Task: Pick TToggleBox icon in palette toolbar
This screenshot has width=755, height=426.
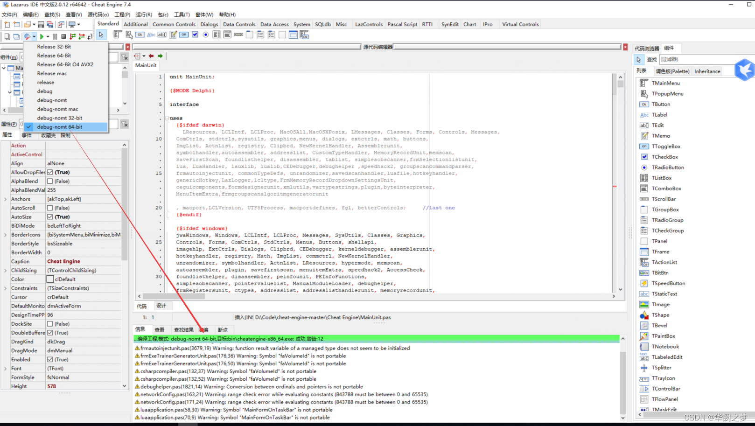Action: pyautogui.click(x=184, y=35)
